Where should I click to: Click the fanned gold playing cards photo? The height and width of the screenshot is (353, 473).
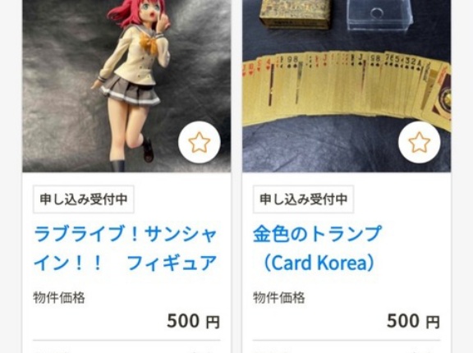(x=347, y=86)
